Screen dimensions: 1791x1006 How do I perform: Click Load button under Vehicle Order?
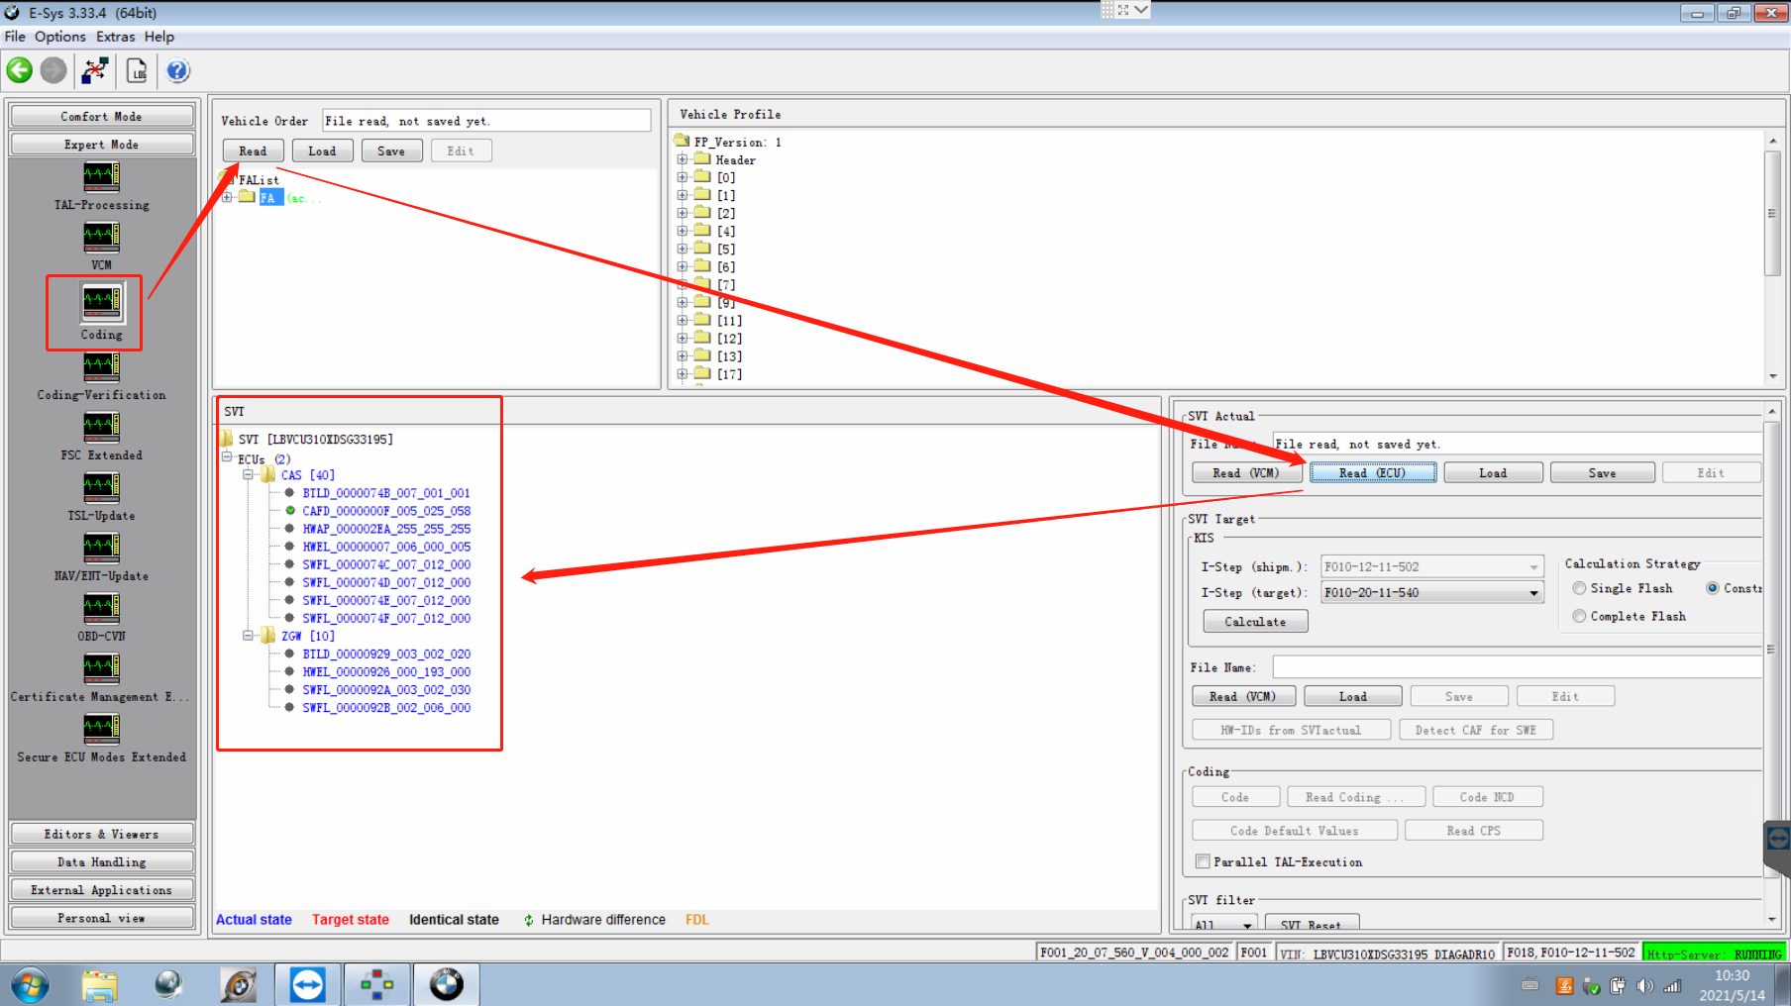322,151
